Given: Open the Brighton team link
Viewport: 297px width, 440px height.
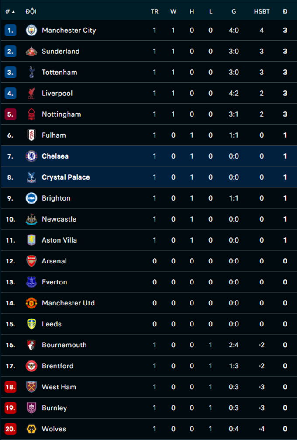Looking at the screenshot, I should pyautogui.click(x=56, y=198).
